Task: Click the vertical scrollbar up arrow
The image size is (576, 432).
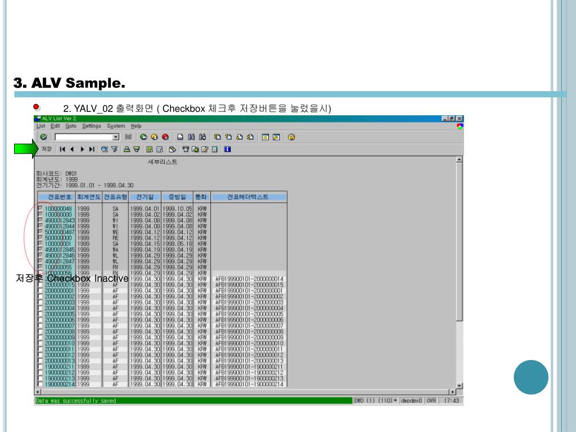Action: point(459,160)
